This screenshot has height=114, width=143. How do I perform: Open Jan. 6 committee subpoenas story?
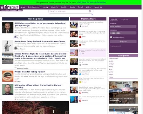(92, 33)
